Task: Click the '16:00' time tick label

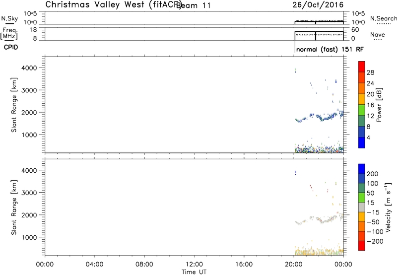Action: click(244, 265)
